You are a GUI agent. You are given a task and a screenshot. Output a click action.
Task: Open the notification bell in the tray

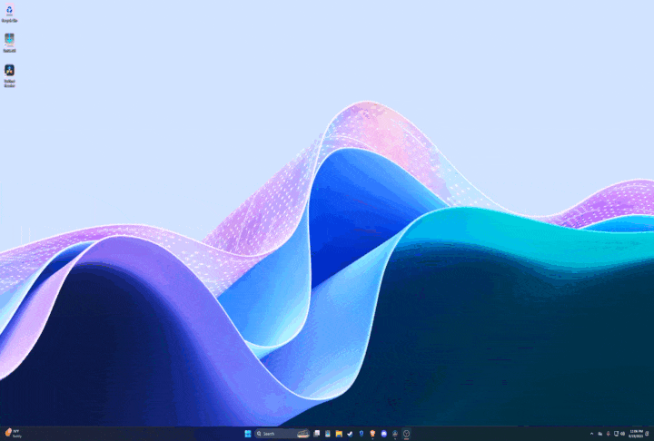tap(647, 434)
